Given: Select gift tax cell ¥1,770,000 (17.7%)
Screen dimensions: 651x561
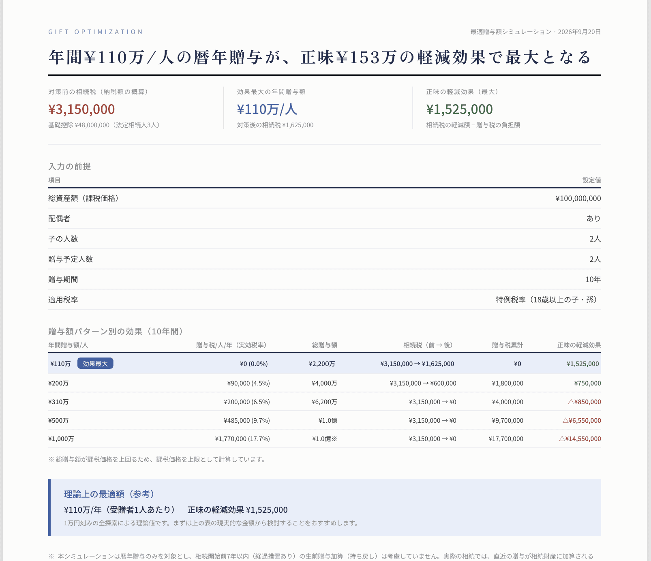Looking at the screenshot, I should pos(242,439).
